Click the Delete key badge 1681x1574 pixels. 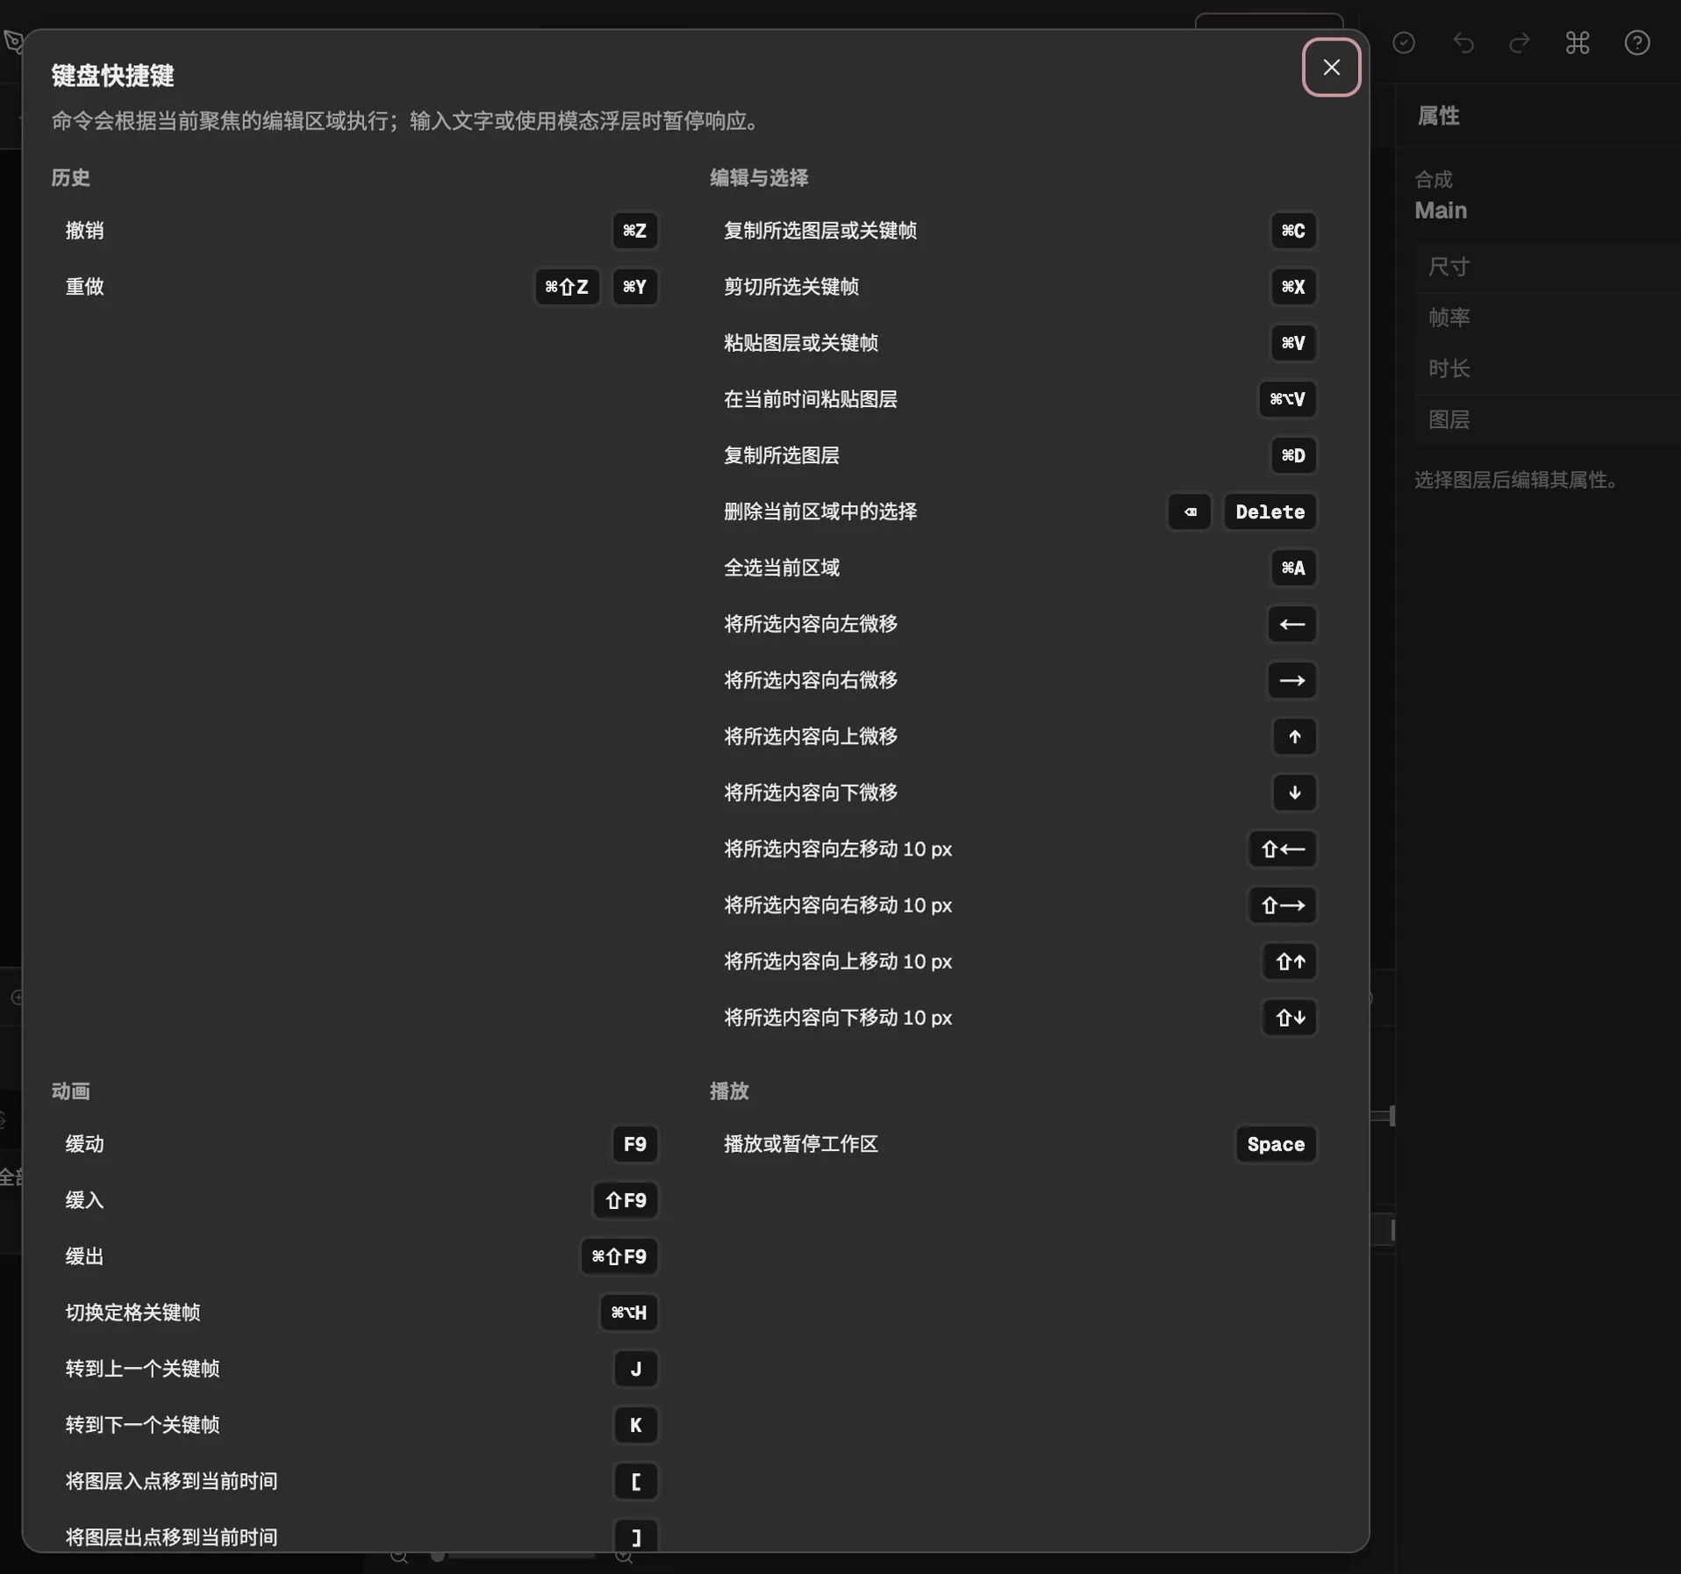[1270, 512]
